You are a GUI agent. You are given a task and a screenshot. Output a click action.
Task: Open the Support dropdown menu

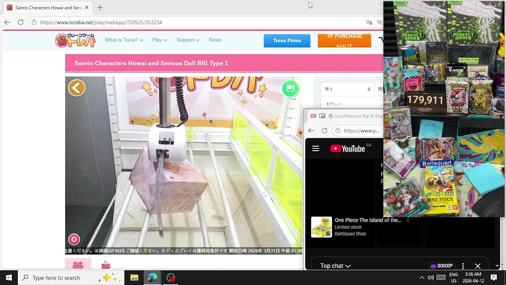click(x=188, y=40)
